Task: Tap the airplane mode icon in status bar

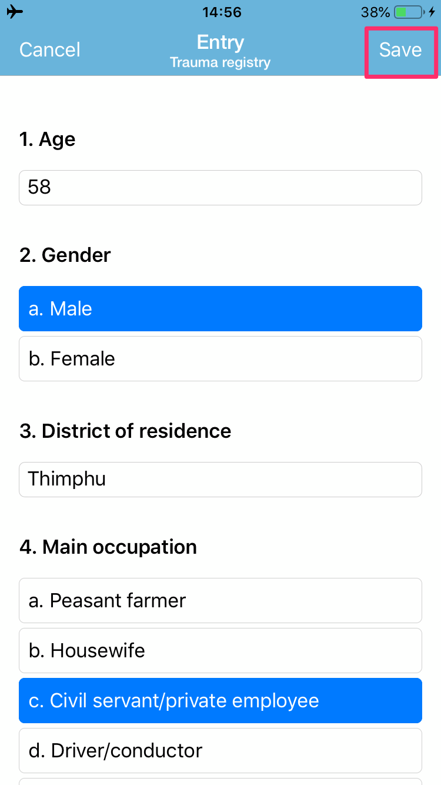Action: pos(14,11)
